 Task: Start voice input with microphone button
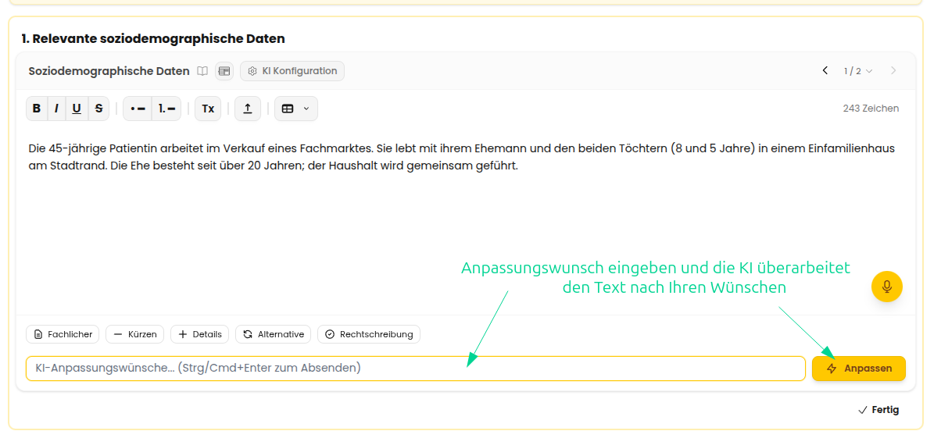coord(887,287)
